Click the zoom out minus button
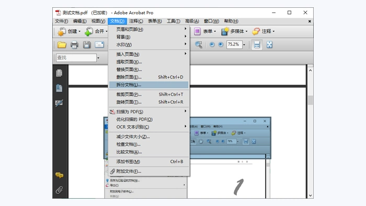366x206 pixels. [x=212, y=44]
